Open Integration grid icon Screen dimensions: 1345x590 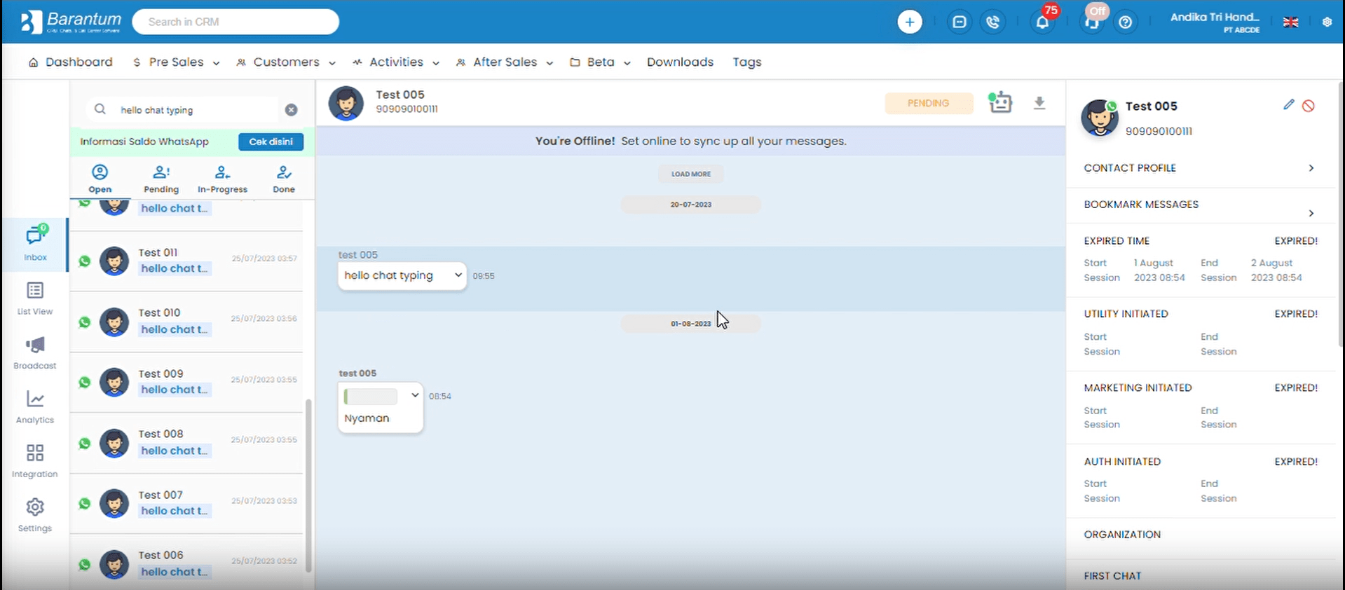pyautogui.click(x=35, y=460)
